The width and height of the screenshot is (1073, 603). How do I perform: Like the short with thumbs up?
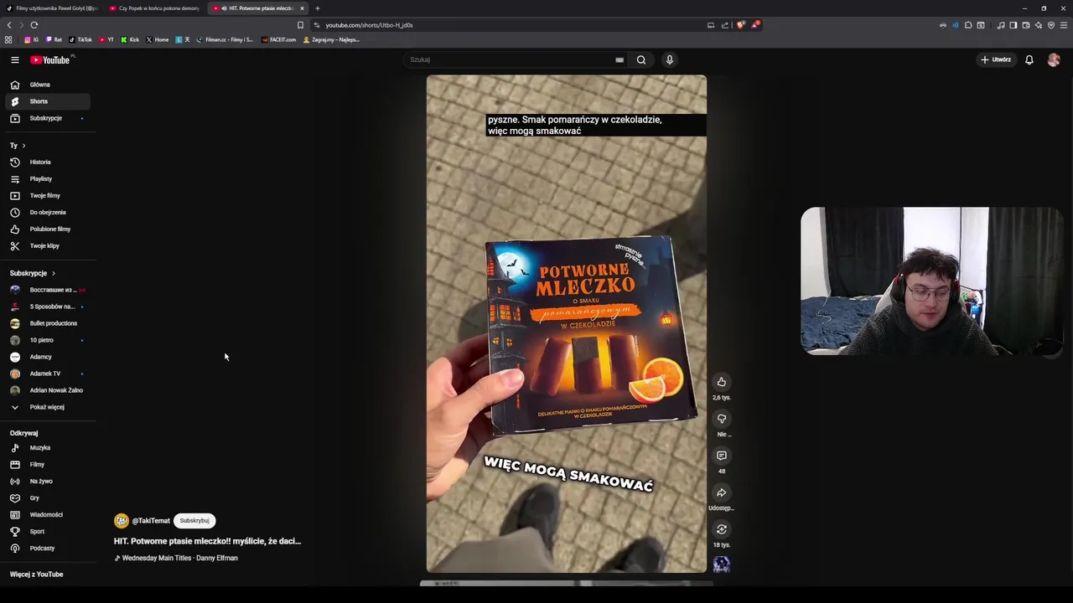[x=721, y=382]
